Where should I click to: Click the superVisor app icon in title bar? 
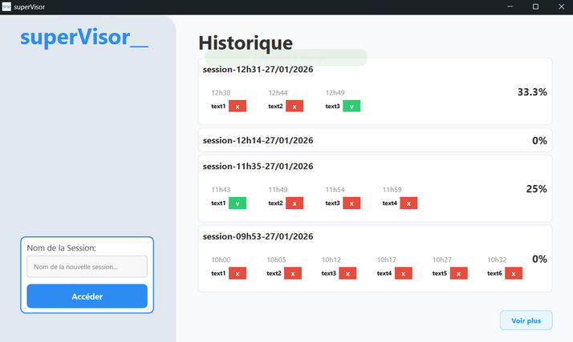(6, 6)
